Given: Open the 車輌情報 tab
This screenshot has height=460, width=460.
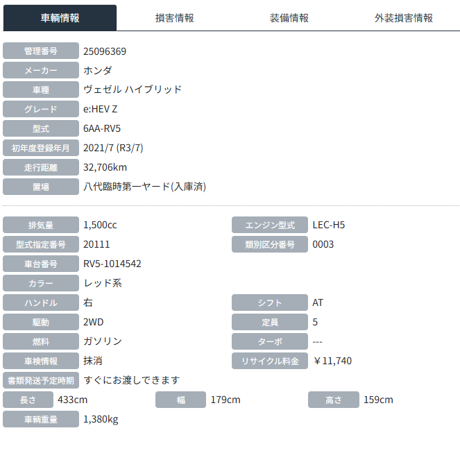Looking at the screenshot, I should tap(60, 18).
